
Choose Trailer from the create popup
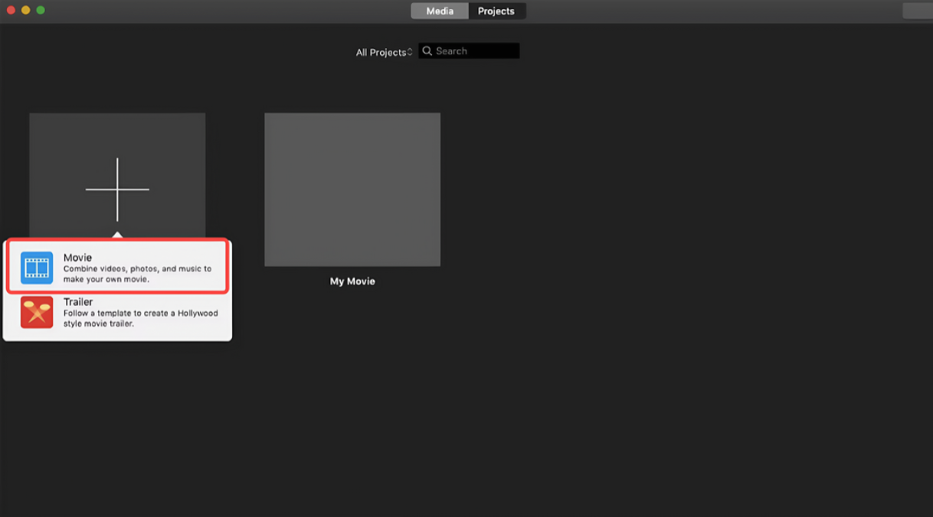point(117,312)
